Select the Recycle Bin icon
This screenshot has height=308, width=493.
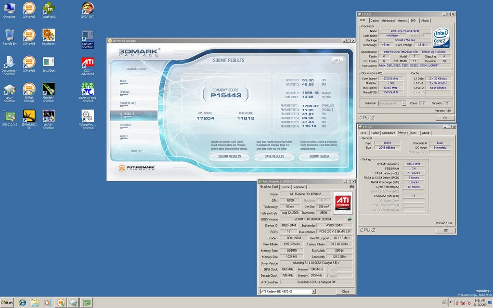click(x=10, y=37)
